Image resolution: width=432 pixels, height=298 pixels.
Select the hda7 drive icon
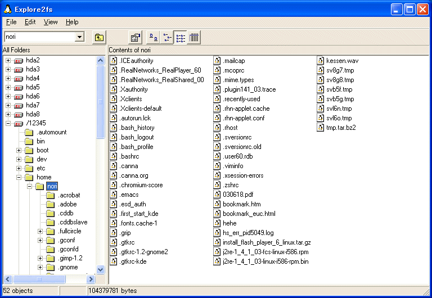[19, 106]
